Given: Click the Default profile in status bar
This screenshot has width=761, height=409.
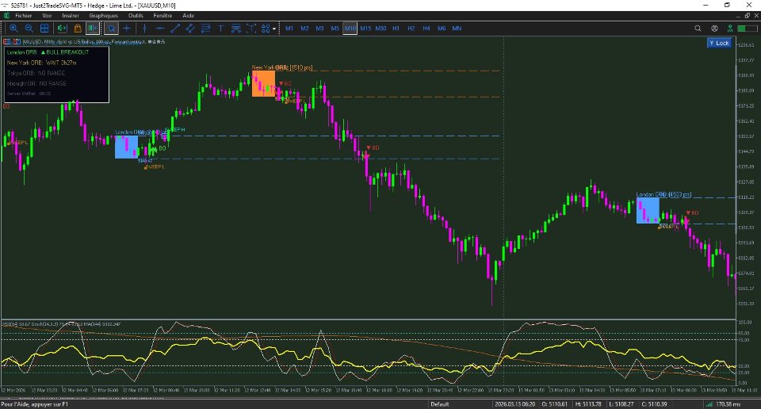Looking at the screenshot, I should click(x=440, y=404).
